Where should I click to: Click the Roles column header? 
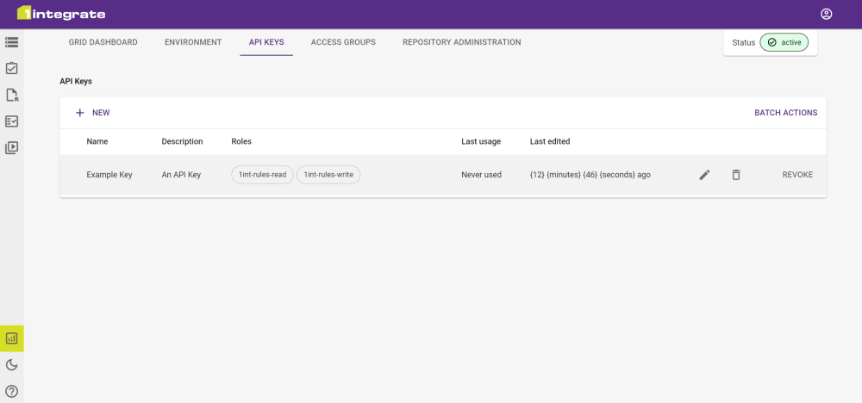[x=241, y=142]
